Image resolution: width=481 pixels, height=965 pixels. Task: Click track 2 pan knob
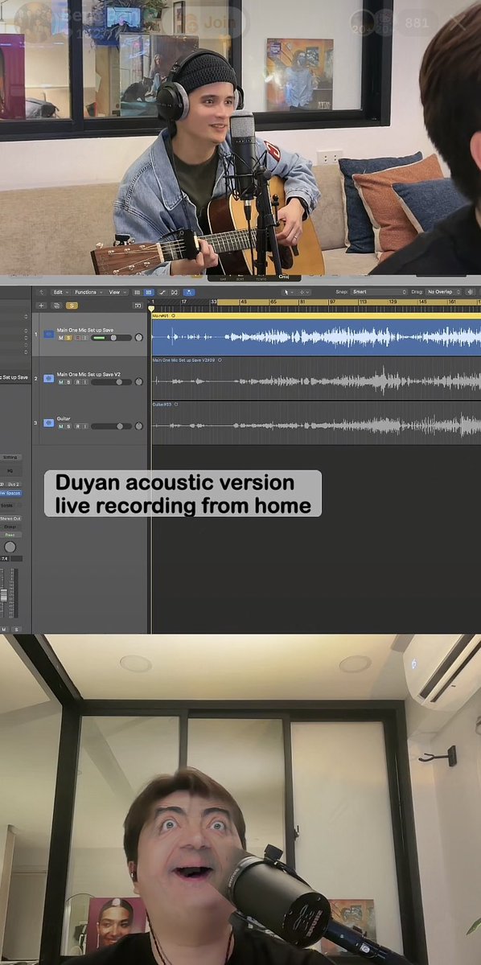(139, 382)
